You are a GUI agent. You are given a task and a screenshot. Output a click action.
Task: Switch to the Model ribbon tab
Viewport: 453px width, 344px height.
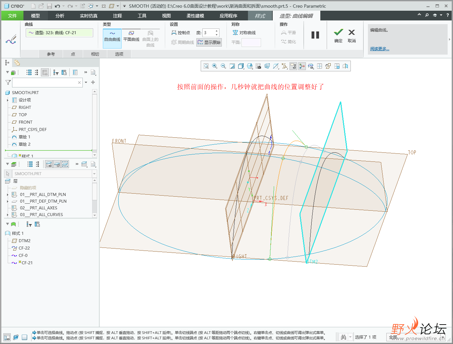(x=36, y=16)
